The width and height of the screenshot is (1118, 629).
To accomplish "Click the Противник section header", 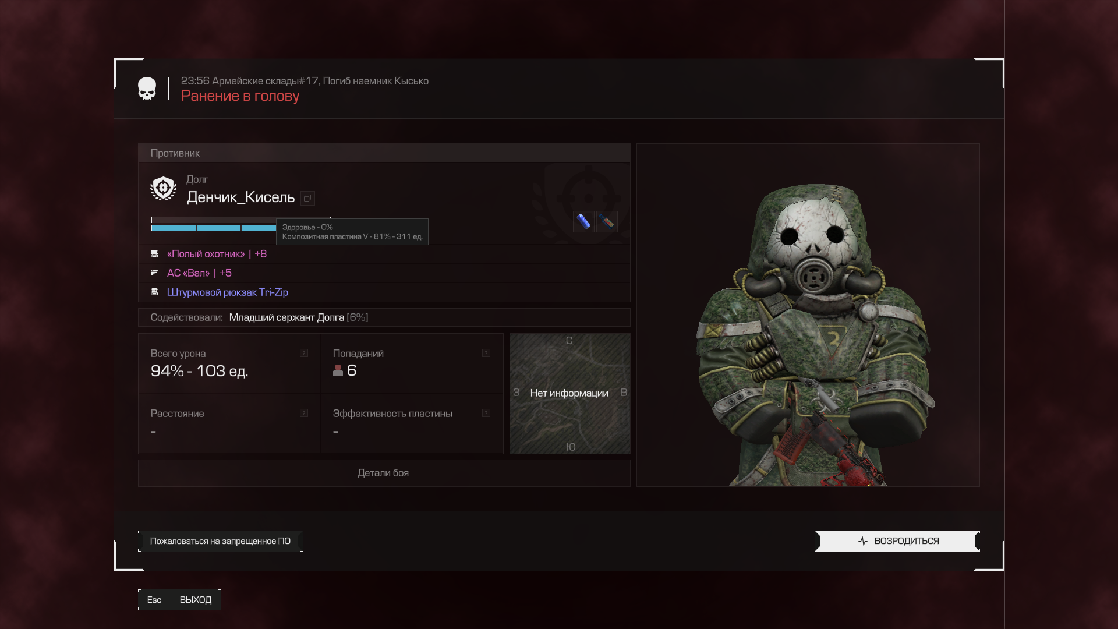I will (x=384, y=153).
